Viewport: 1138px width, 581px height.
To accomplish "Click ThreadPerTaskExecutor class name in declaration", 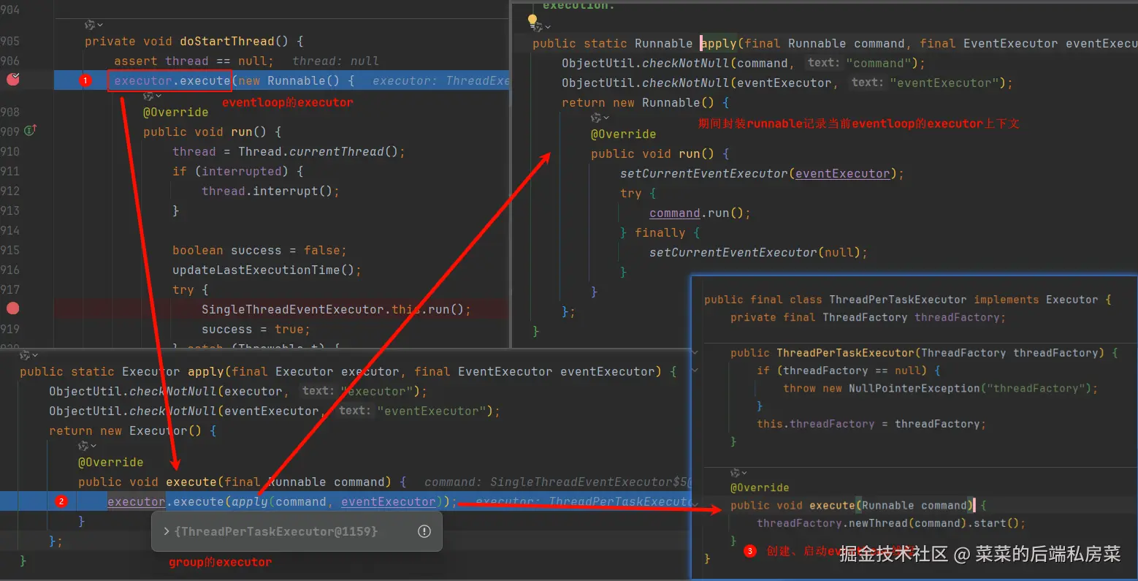I will 898,300.
